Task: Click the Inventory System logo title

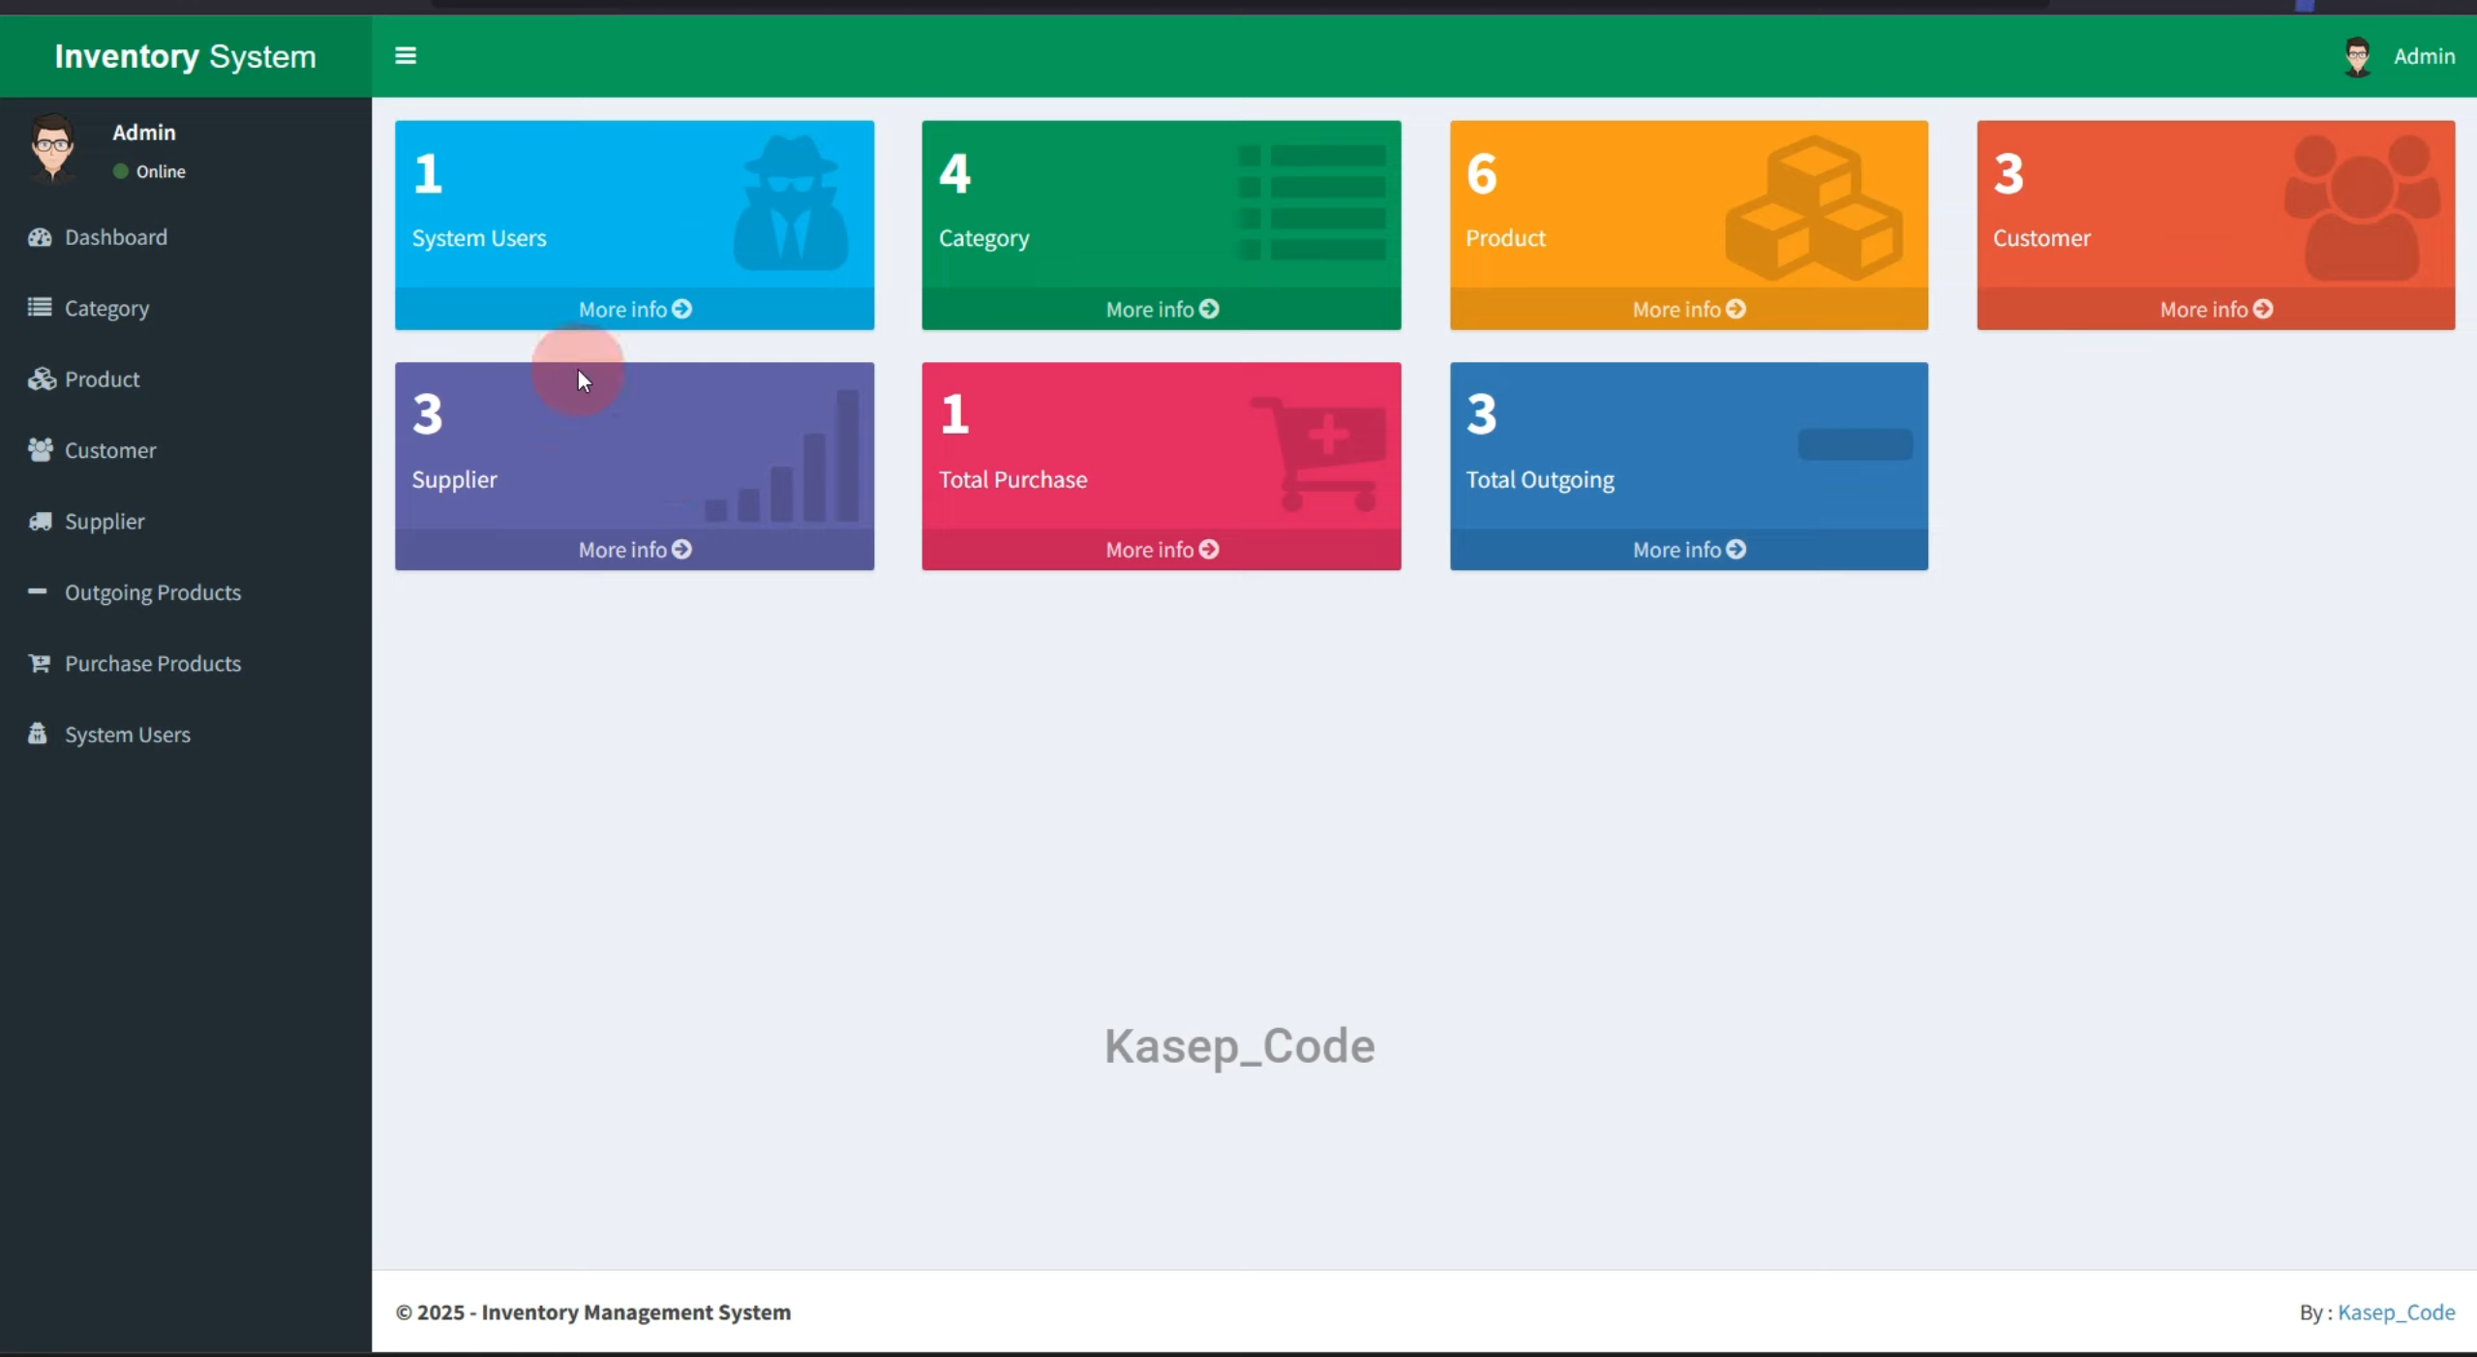Action: [x=185, y=56]
